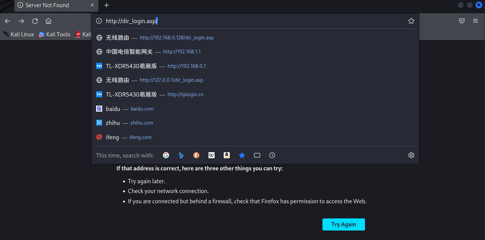Click the 'Try again later.' text
This screenshot has height=240, width=485.
pos(147,181)
